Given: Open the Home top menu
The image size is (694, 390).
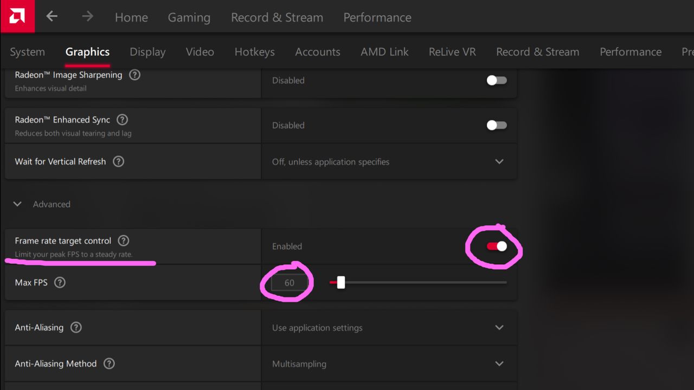Looking at the screenshot, I should [x=131, y=17].
